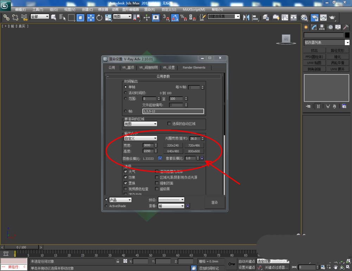Image resolution: width=352 pixels, height=271 pixels.
Task: Expand the 视图 render area dropdown
Action: coord(140,124)
